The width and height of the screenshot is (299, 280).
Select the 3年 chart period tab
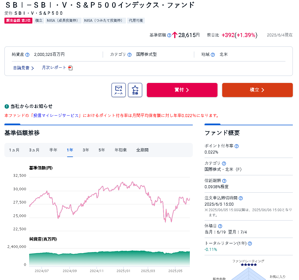(86, 150)
